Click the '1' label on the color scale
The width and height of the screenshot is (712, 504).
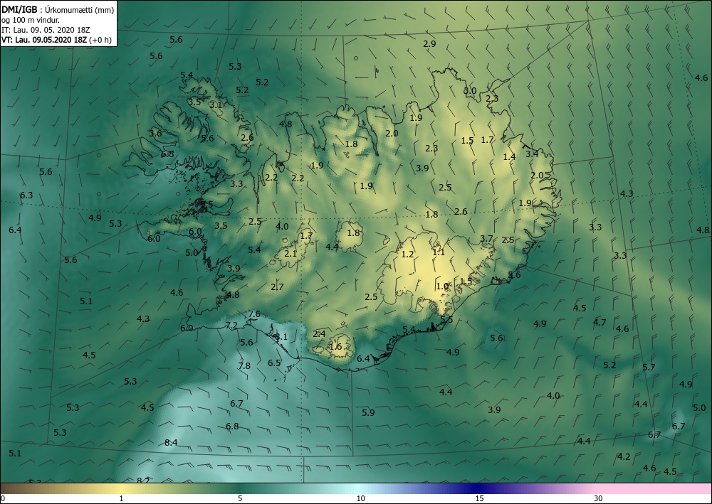point(121,498)
